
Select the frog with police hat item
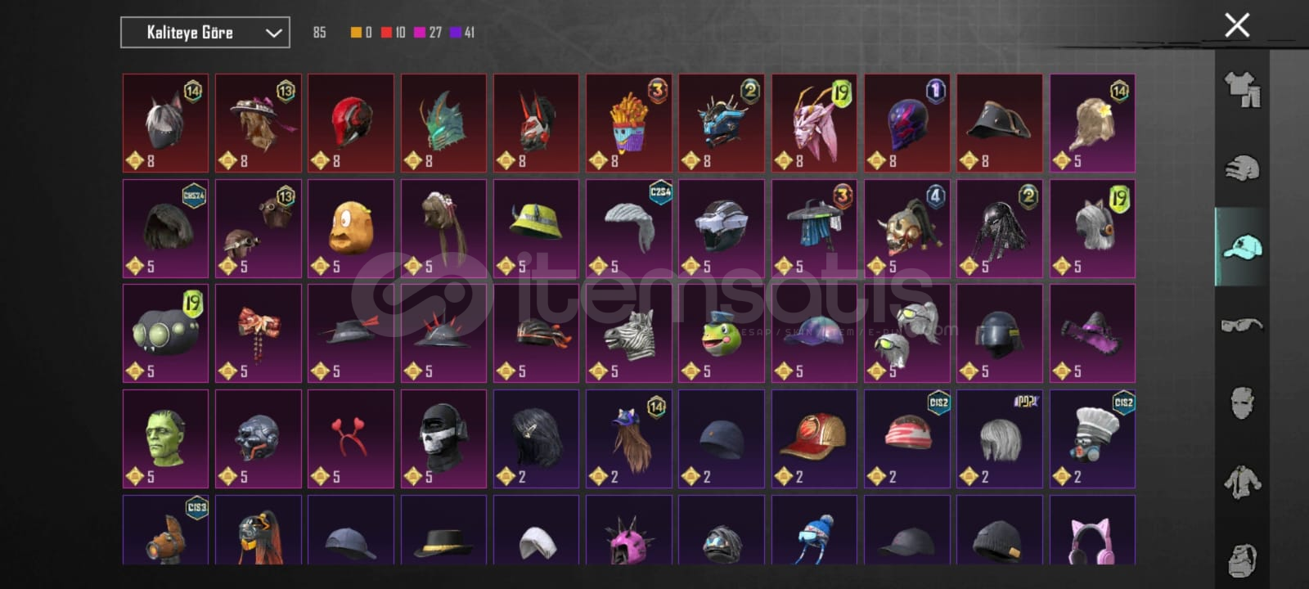722,334
